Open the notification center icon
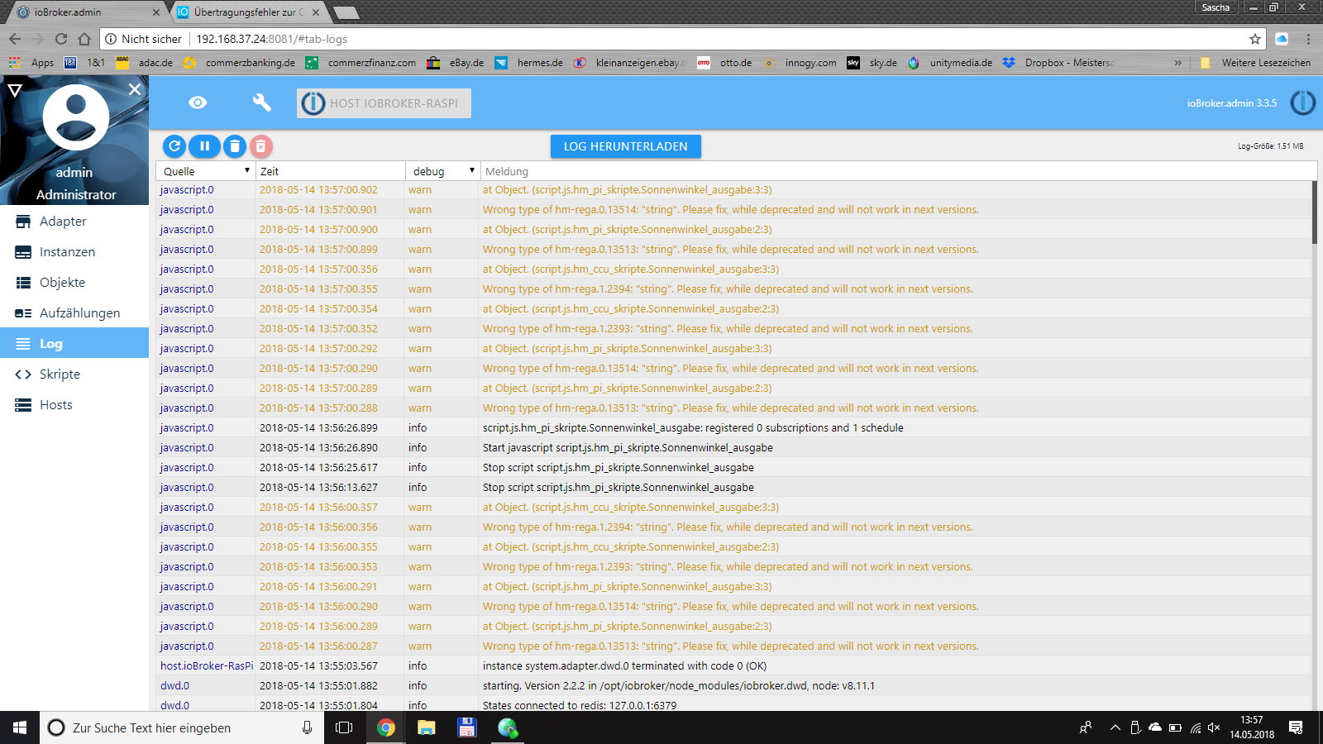This screenshot has width=1323, height=744. click(x=1296, y=727)
